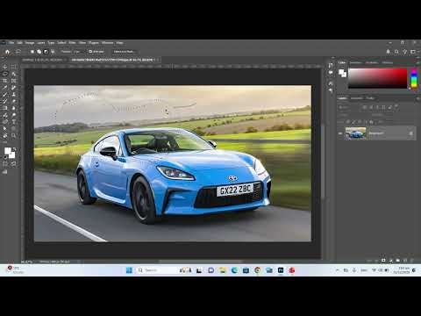Screen dimensions: 421x316
Task: Add a layer mask from Layers panel
Action: pyautogui.click(x=383, y=260)
